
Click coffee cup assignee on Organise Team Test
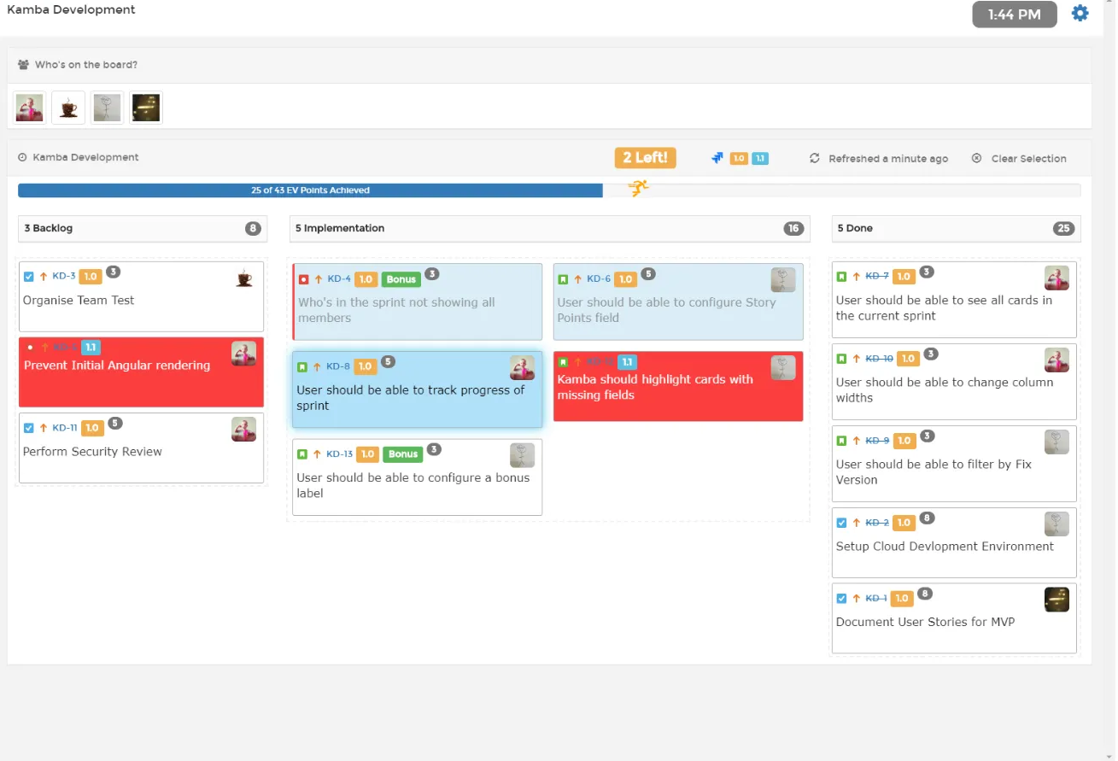pos(244,278)
